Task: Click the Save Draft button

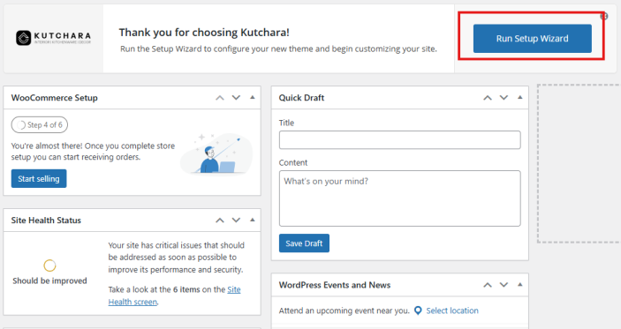Action: point(304,243)
